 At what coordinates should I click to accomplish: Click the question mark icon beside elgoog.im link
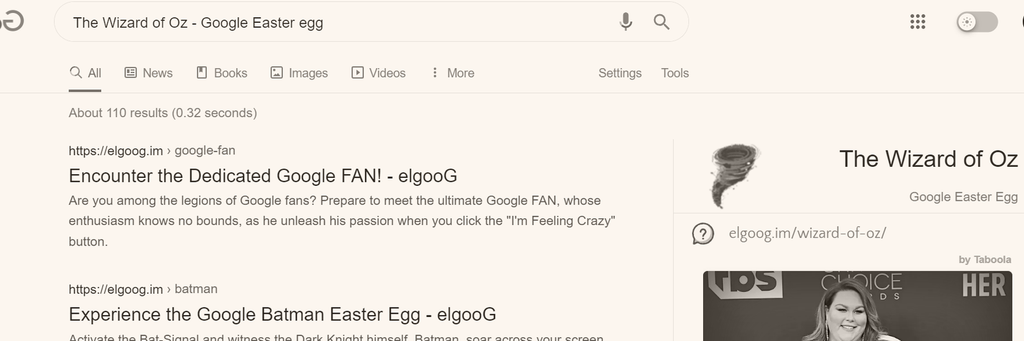(703, 234)
